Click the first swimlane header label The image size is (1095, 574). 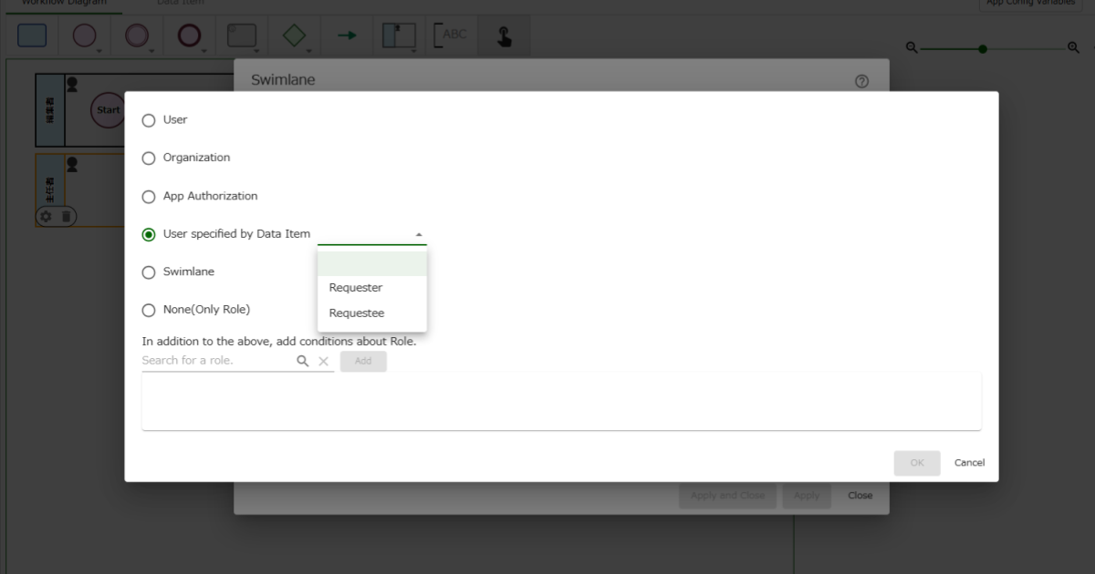tap(50, 110)
